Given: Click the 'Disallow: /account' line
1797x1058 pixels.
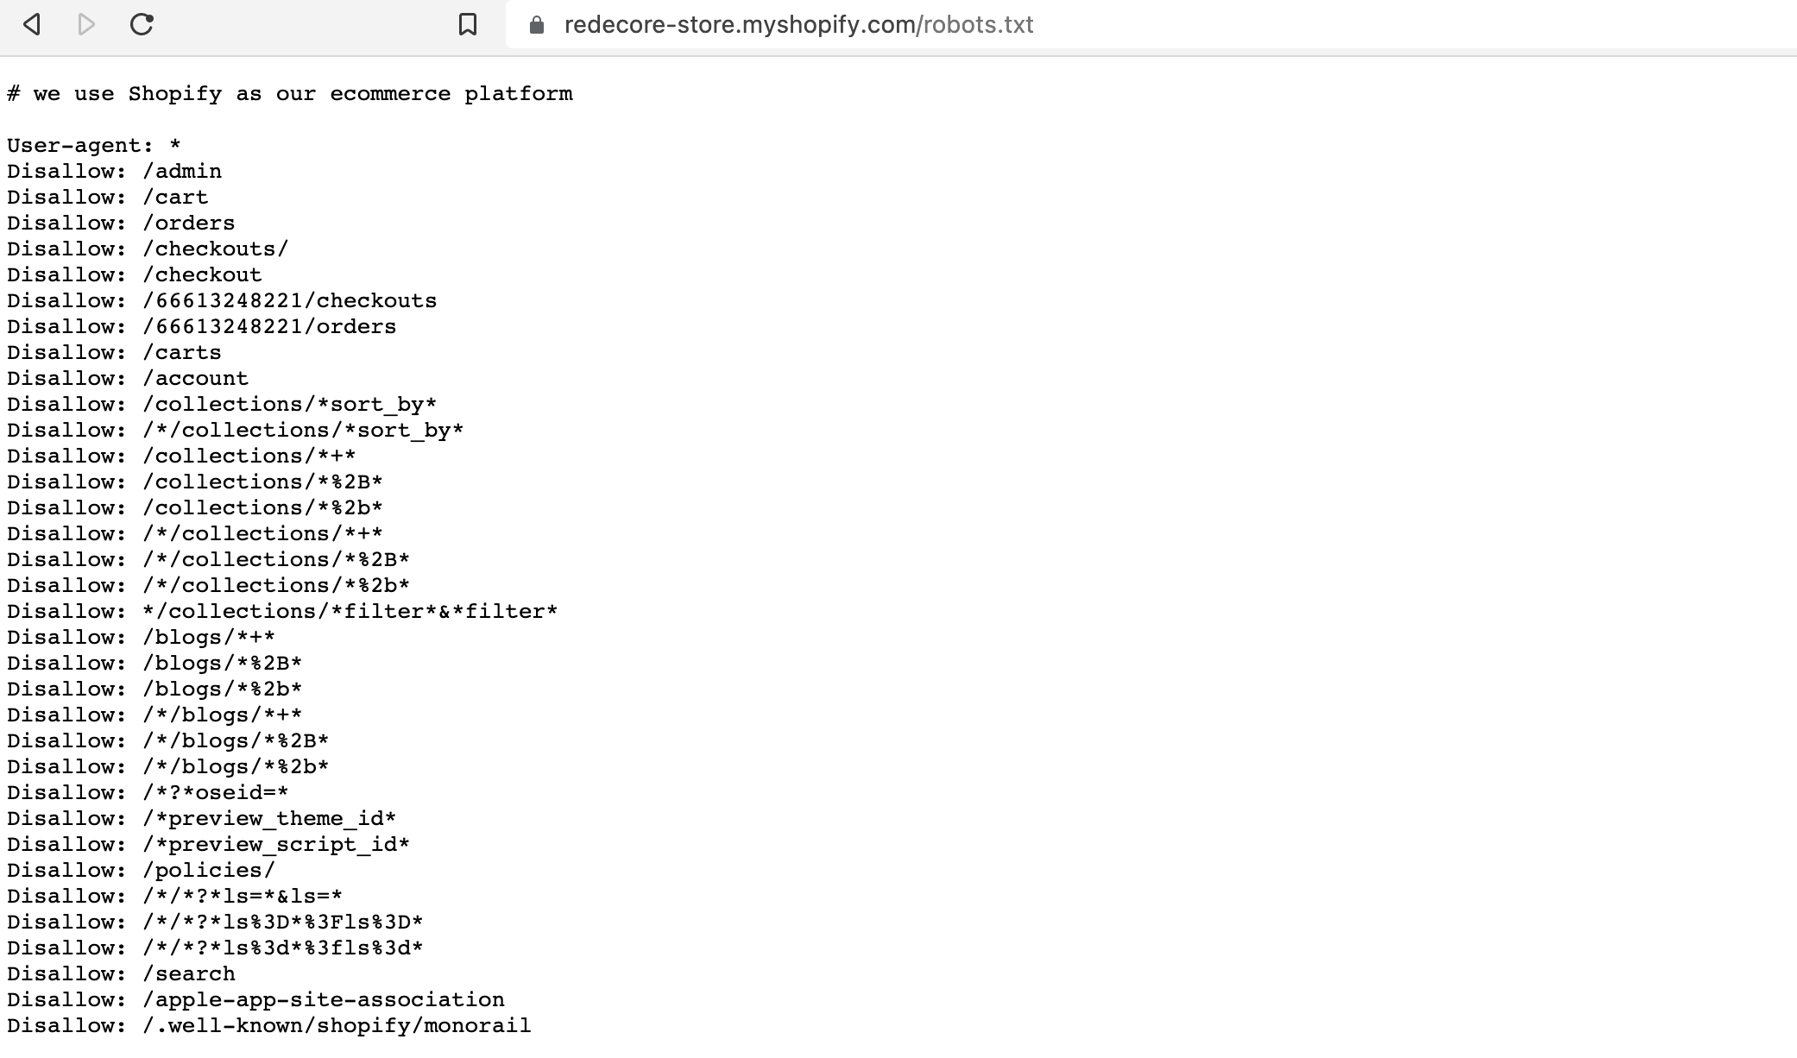Looking at the screenshot, I should [x=128, y=378].
